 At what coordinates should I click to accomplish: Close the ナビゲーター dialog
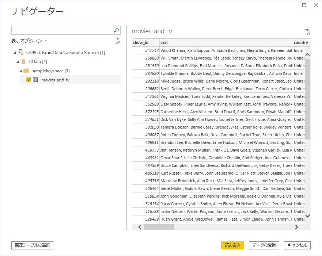tap(316, 5)
